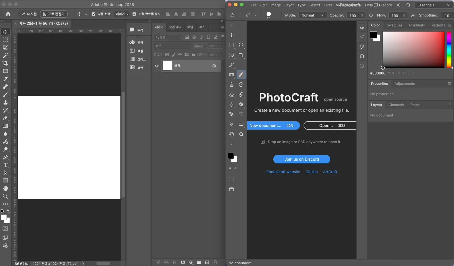
Task: Click the PhotoCraft search icon
Action: point(408,5)
